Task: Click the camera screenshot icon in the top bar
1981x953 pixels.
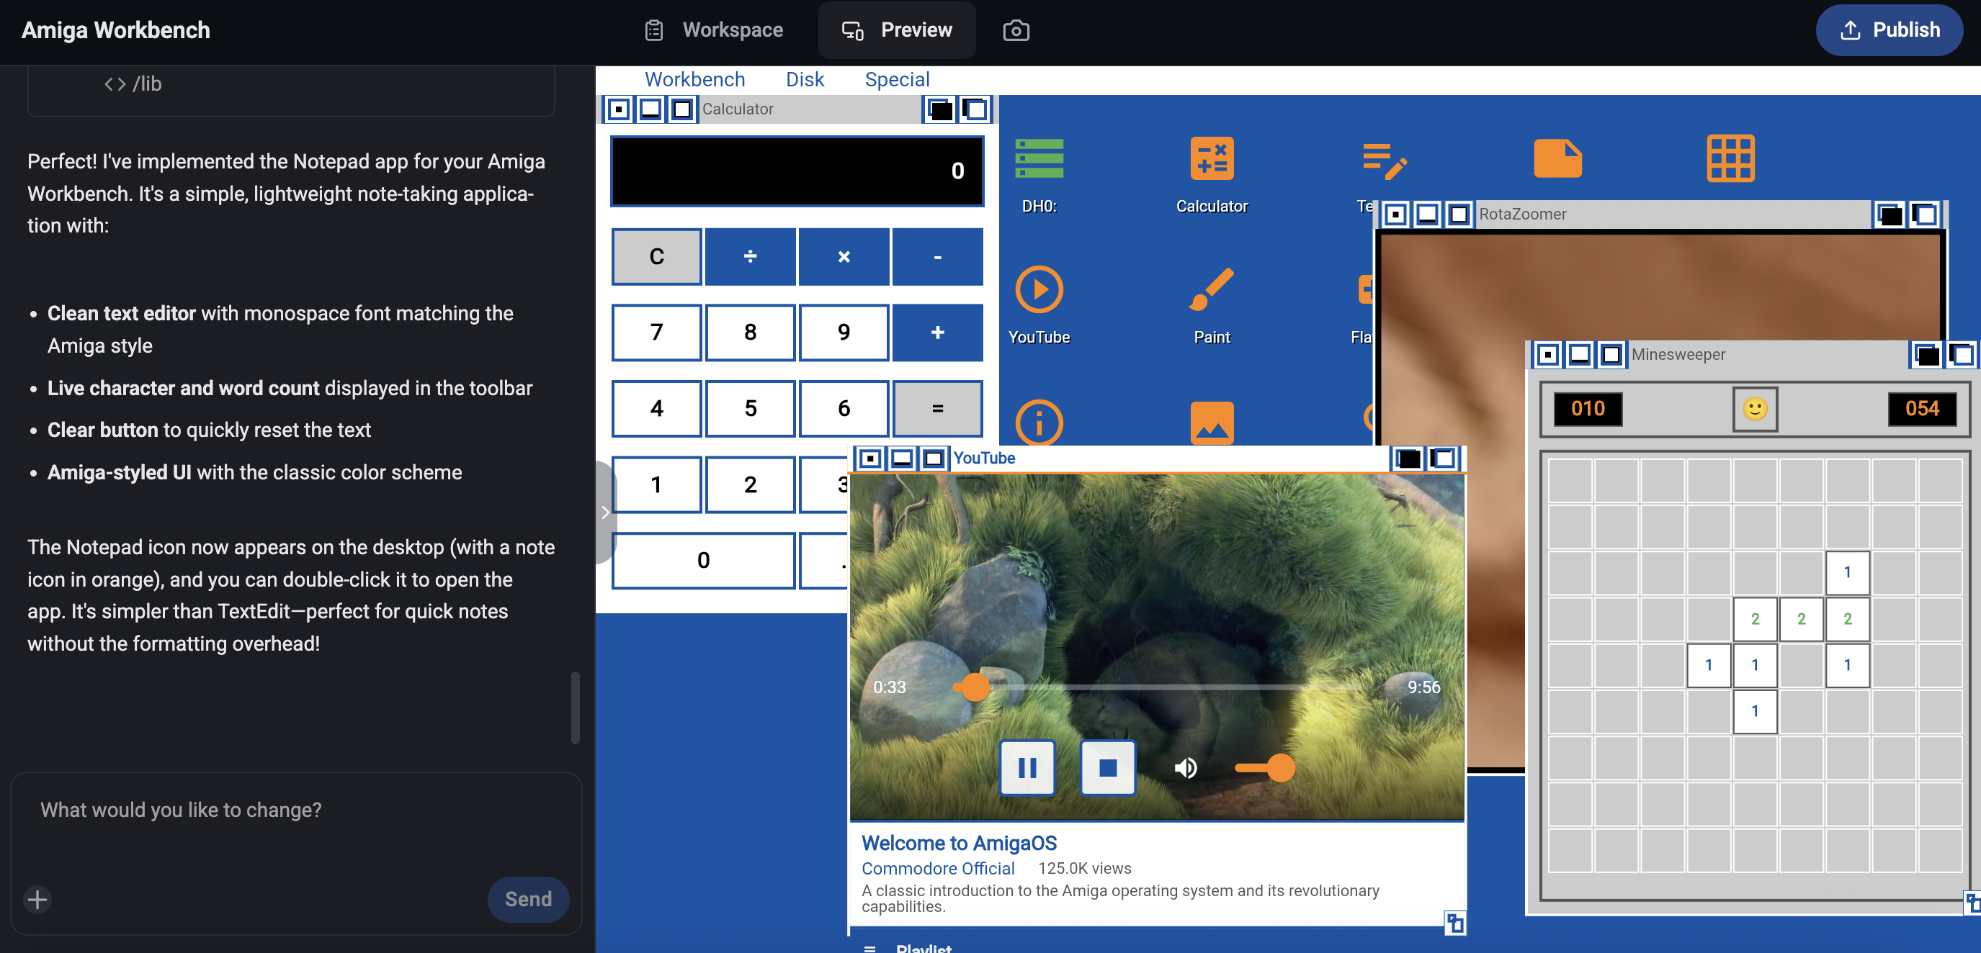Action: click(x=1016, y=30)
